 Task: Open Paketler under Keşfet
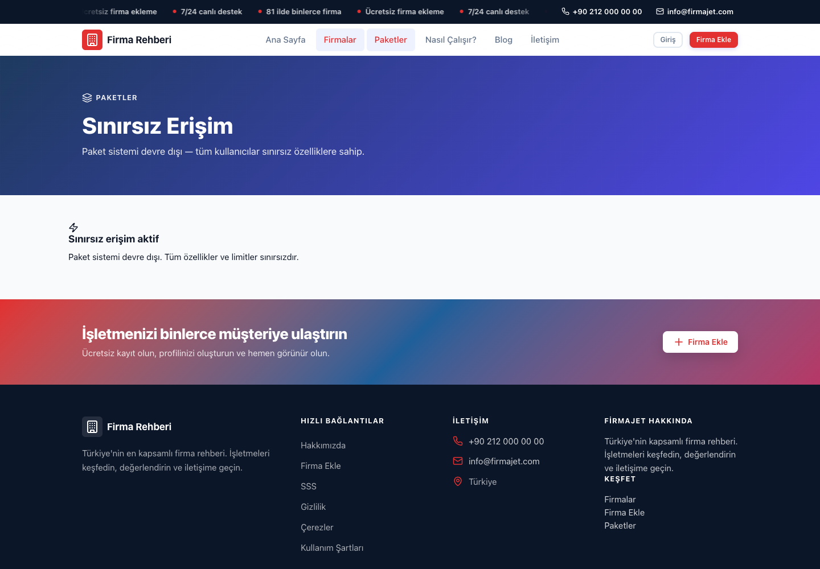pyautogui.click(x=620, y=526)
